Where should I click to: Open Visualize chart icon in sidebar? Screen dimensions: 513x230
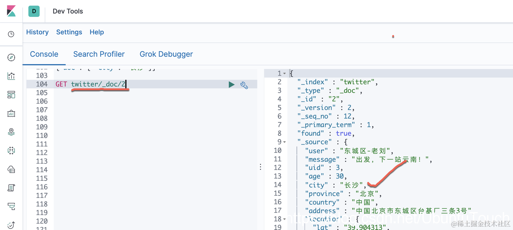11,76
